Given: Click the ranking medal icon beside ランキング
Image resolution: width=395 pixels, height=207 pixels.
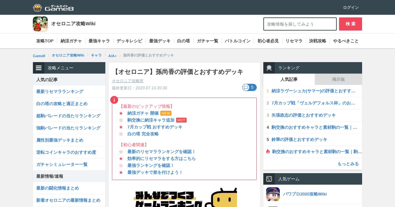Looking at the screenshot, I should pyautogui.click(x=269, y=68).
